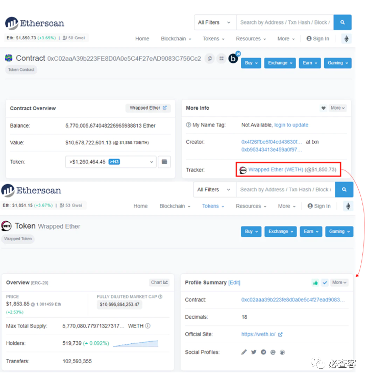Open upper Resources menu
This screenshot has height=380, width=368.
click(x=251, y=39)
